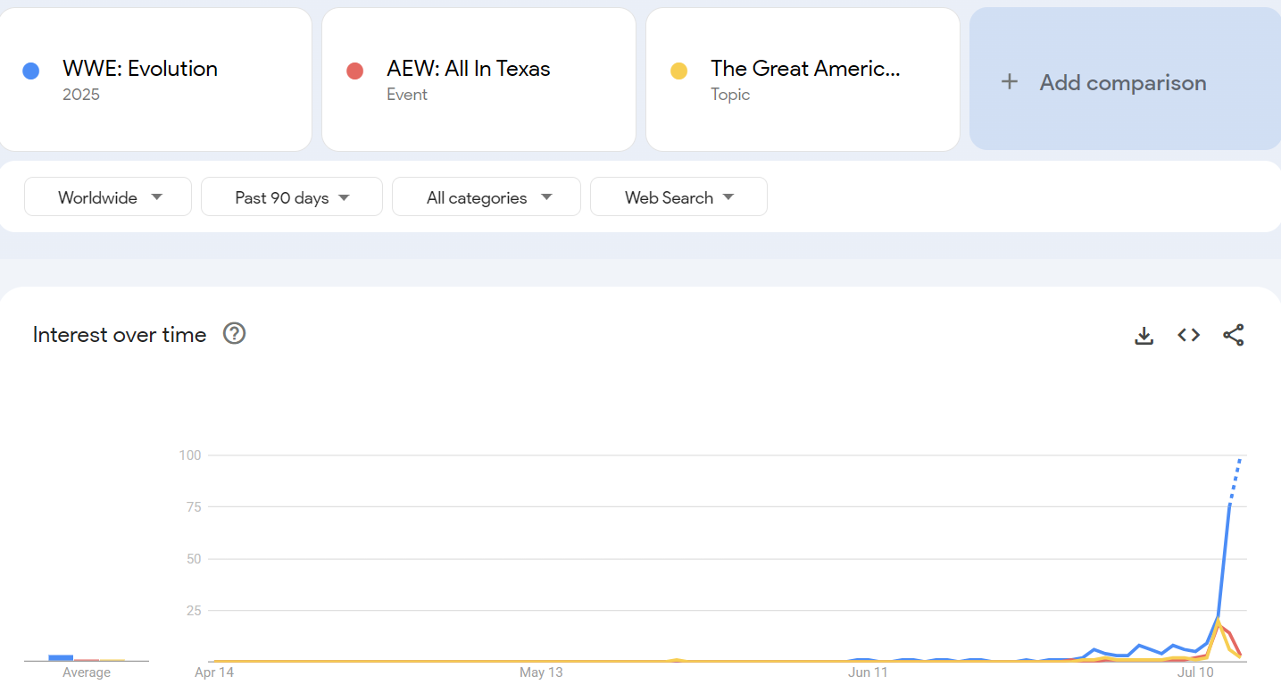Open the Worldwide region dropdown
The width and height of the screenshot is (1281, 693).
(108, 197)
